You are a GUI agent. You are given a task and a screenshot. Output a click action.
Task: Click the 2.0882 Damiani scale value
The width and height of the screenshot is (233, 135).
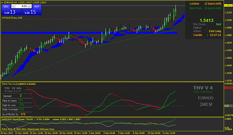click(228, 119)
